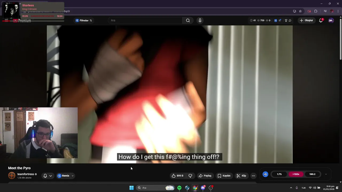Screen dimensions: 342x192
Task: Click the Starless song title
Action: 28,5
